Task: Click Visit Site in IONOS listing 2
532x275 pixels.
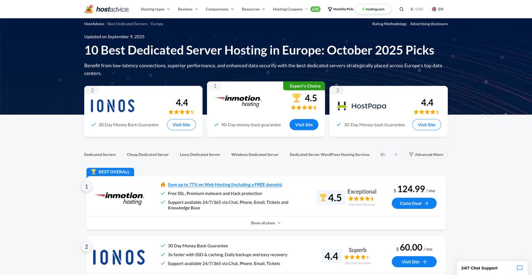Action: [x=414, y=262]
